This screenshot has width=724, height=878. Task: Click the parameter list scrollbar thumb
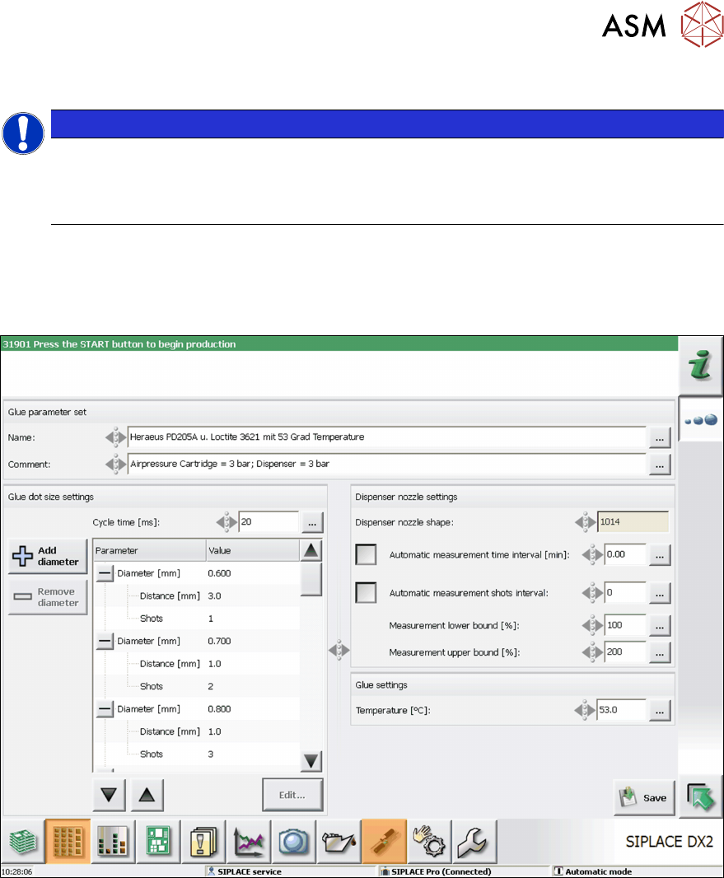tap(311, 579)
